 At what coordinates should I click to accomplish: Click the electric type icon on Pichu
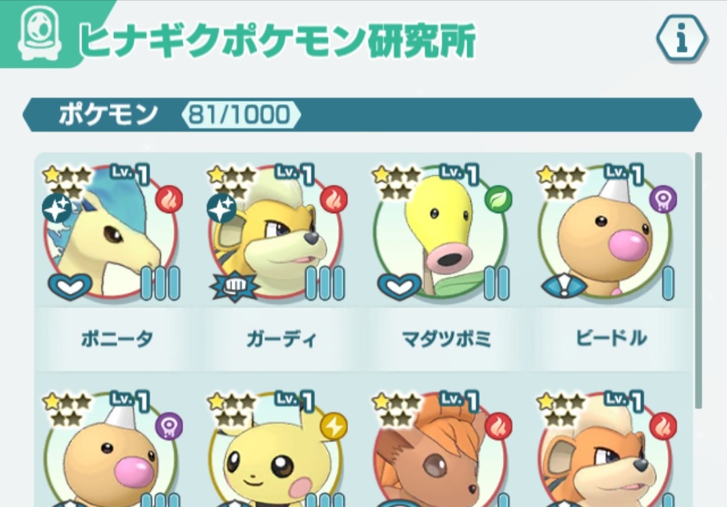(334, 426)
